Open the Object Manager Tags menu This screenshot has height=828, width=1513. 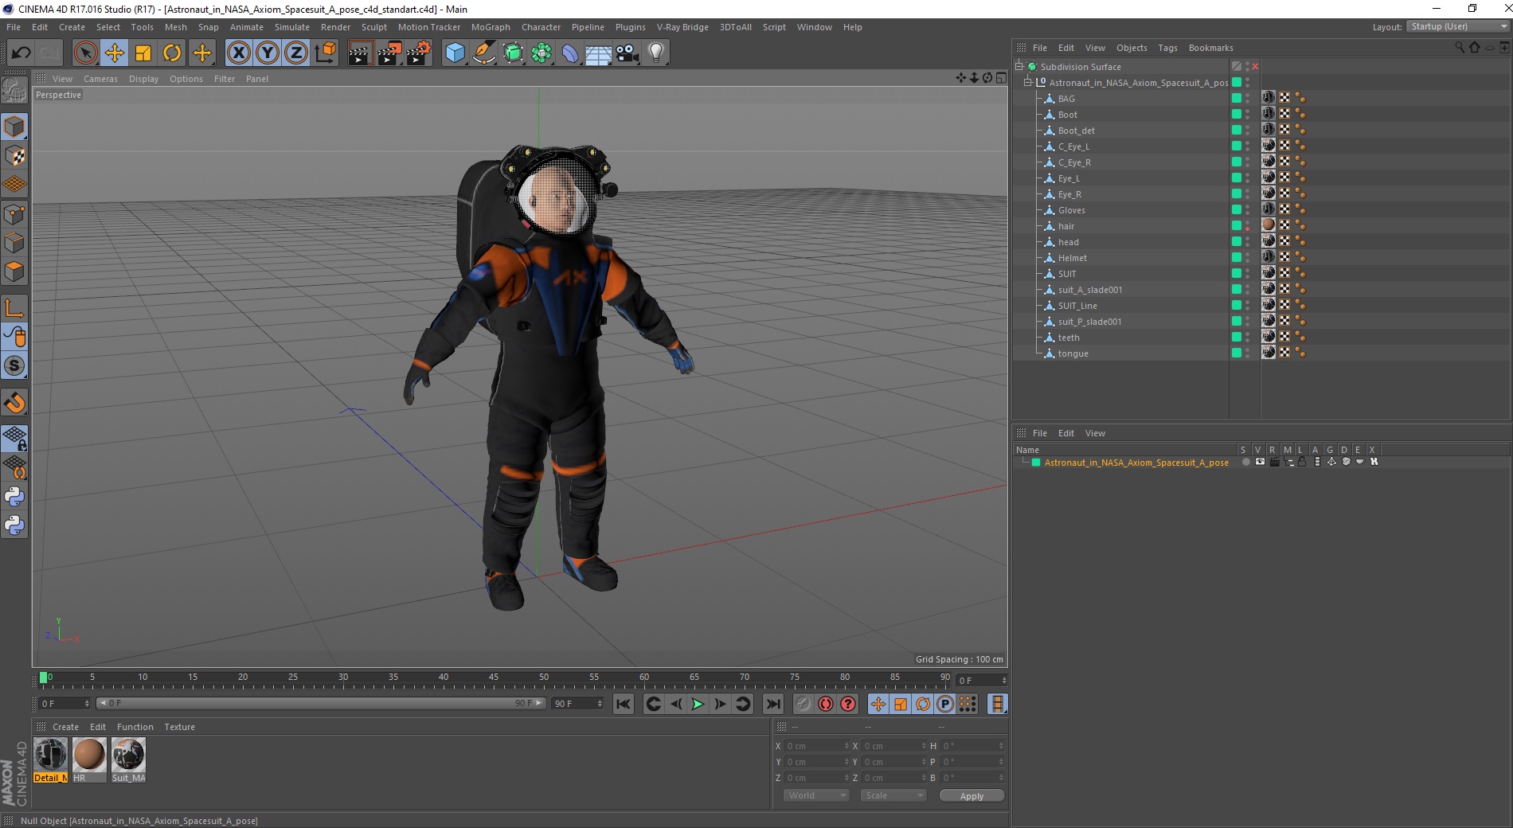coord(1167,48)
